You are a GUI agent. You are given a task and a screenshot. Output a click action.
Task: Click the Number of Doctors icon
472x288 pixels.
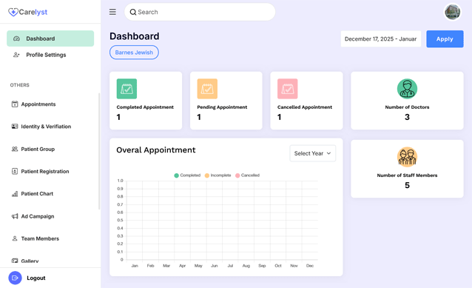point(407,89)
